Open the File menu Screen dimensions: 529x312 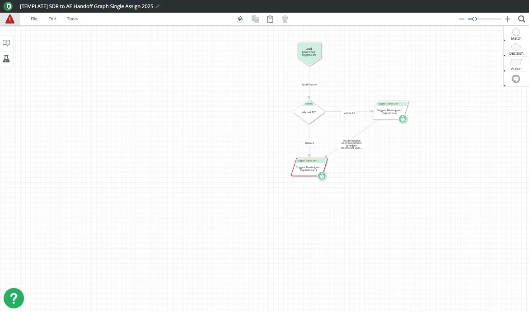click(x=34, y=19)
